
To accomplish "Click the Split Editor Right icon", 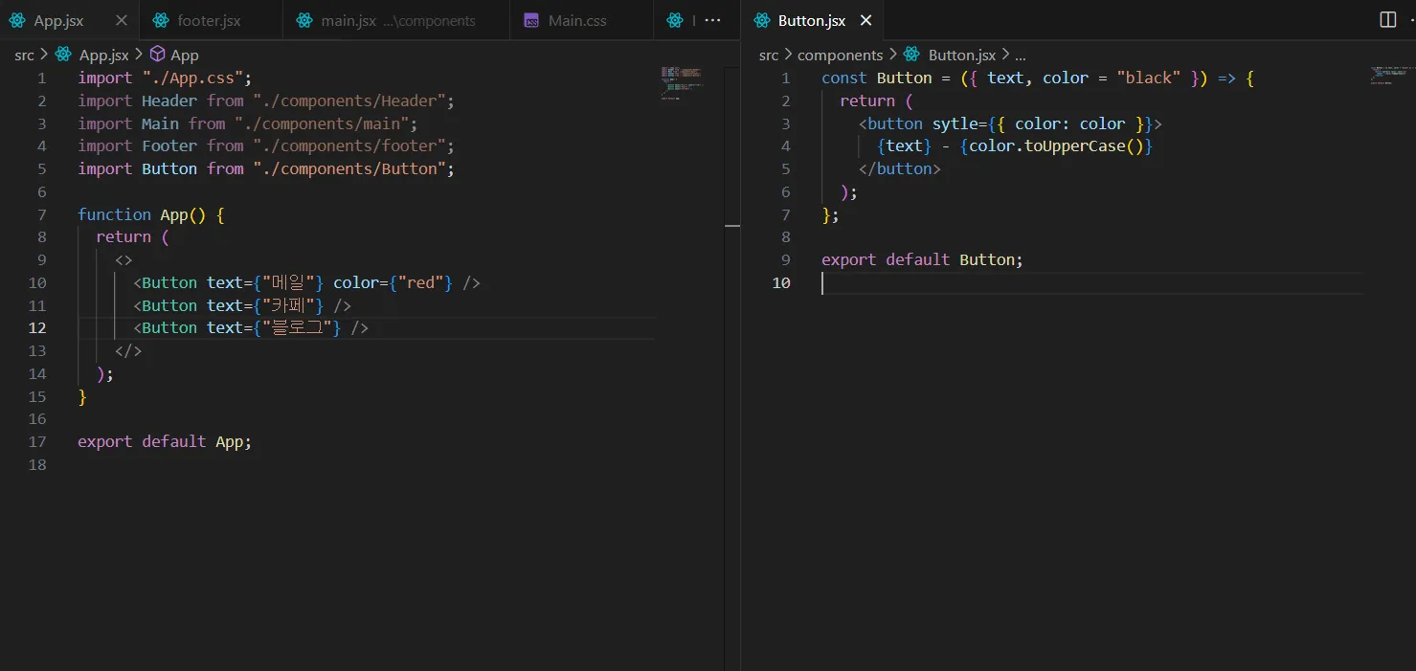I will pyautogui.click(x=1387, y=20).
